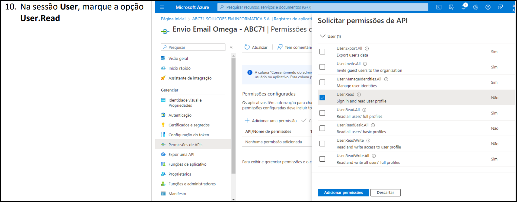Check the User.Read.All permission

tap(322, 113)
